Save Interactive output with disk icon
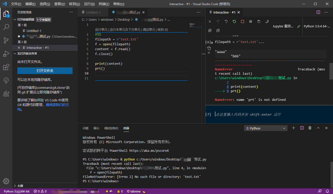 point(259,21)
